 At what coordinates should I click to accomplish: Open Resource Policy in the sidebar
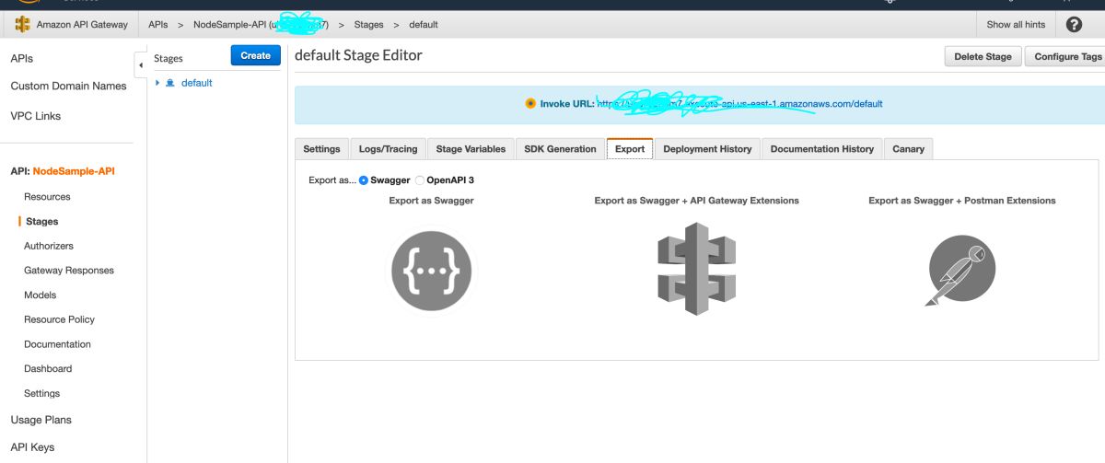click(x=59, y=320)
